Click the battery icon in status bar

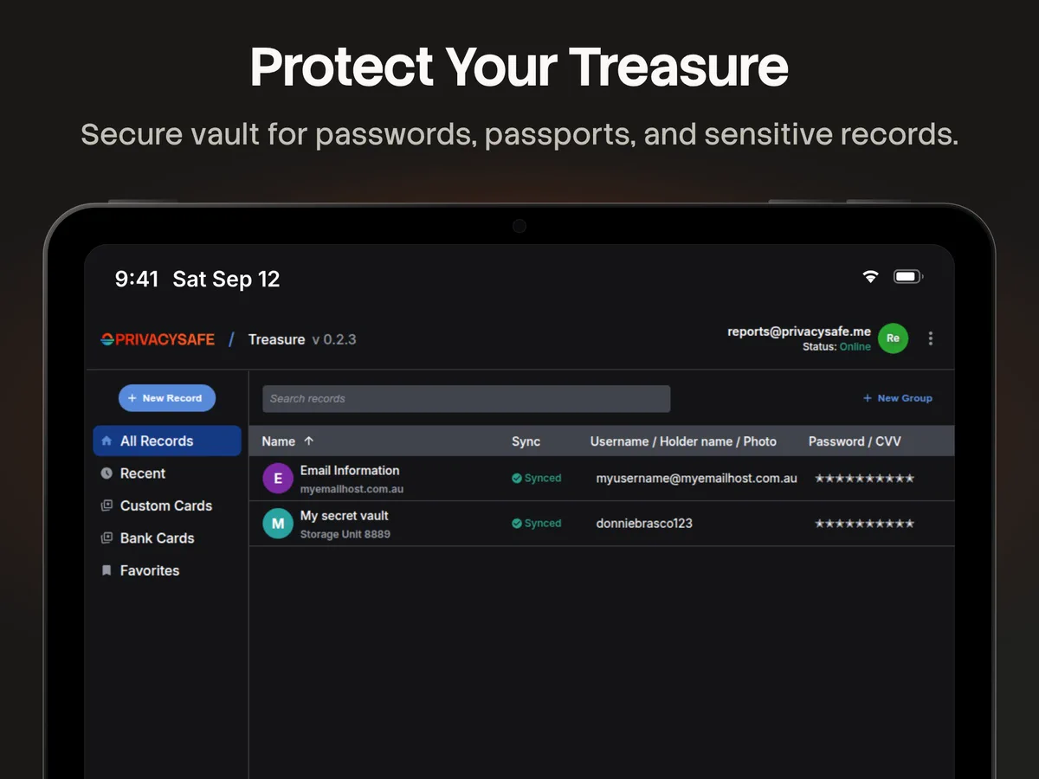[x=908, y=277]
